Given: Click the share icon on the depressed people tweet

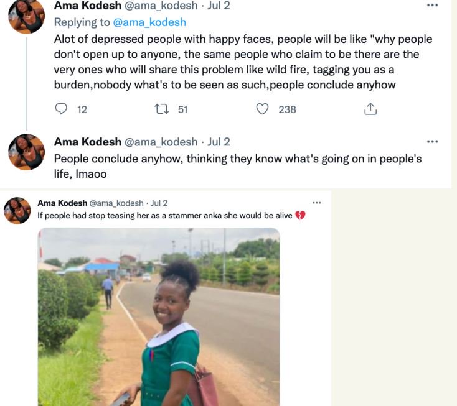Looking at the screenshot, I should pos(370,109).
